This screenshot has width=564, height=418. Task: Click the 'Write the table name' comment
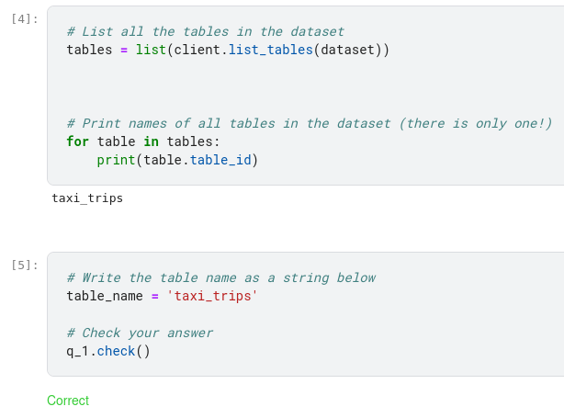point(220,277)
